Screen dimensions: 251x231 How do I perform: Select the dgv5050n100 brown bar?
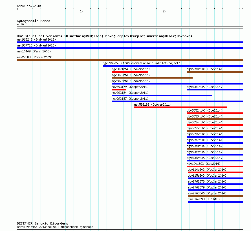tap(215, 72)
